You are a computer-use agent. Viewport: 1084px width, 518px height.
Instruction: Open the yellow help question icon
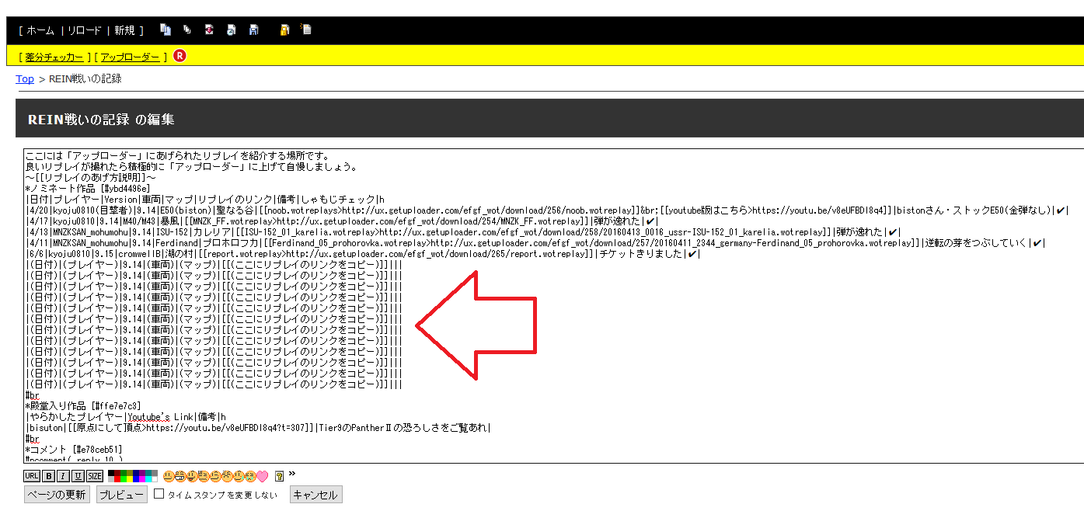coord(279,476)
